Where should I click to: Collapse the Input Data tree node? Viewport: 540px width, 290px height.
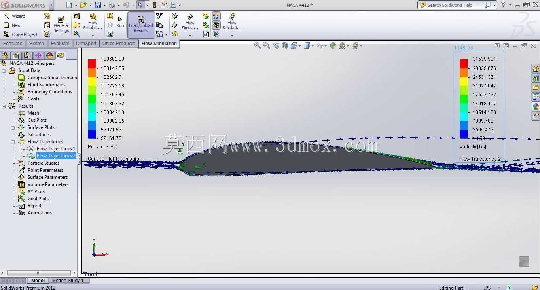4,70
